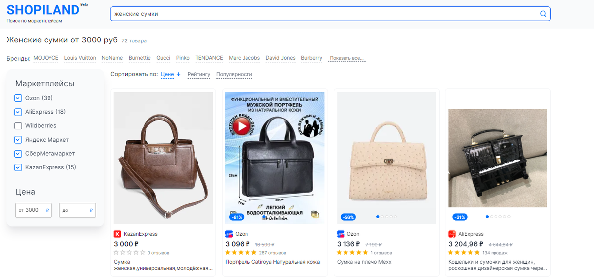Image resolution: width=594 pixels, height=279 pixels.
Task: Click the price 3 096 ₽
Action: [x=238, y=244]
